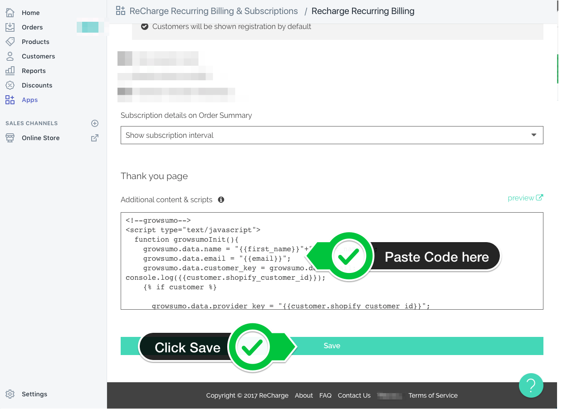The height and width of the screenshot is (409, 577).
Task: Click the SALES CHANNELS heading
Action: [32, 123]
